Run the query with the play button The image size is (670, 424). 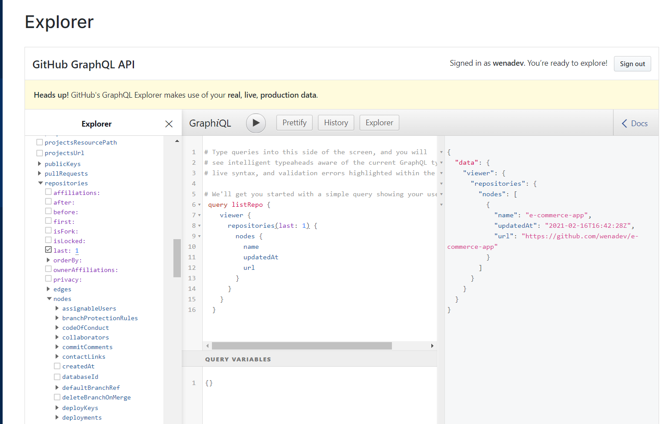tap(256, 123)
